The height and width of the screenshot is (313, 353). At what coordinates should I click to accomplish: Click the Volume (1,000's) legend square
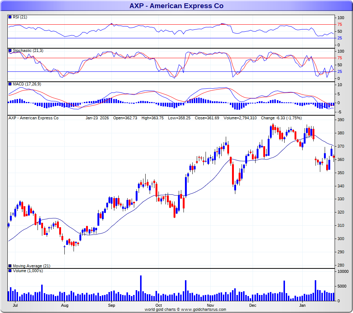pyautogui.click(x=10, y=271)
